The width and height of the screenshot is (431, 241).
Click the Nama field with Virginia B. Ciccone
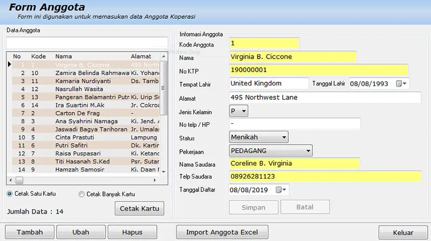[x=293, y=57]
